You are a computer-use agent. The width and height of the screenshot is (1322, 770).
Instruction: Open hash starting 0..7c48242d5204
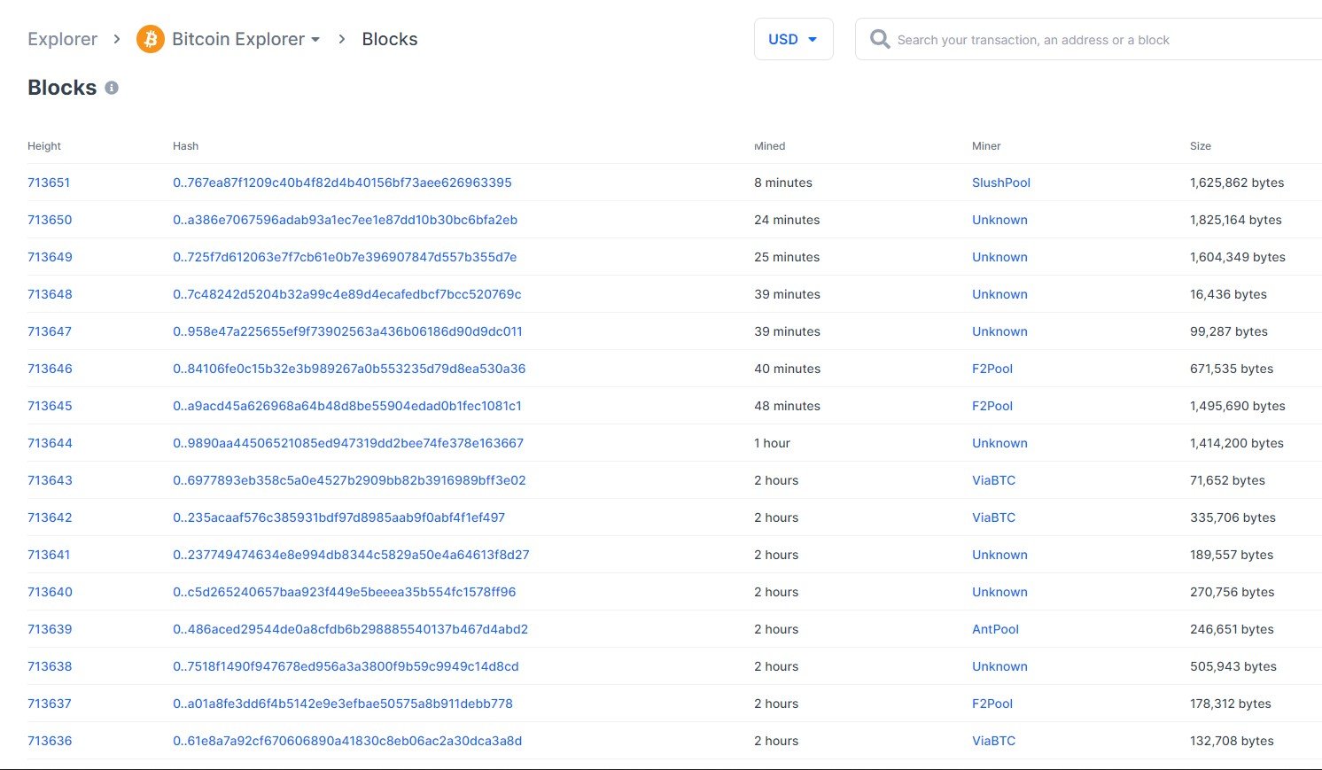347,294
